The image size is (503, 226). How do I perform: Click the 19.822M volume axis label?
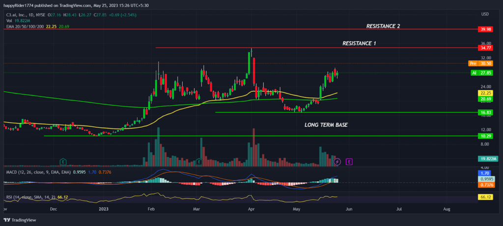coord(487,159)
